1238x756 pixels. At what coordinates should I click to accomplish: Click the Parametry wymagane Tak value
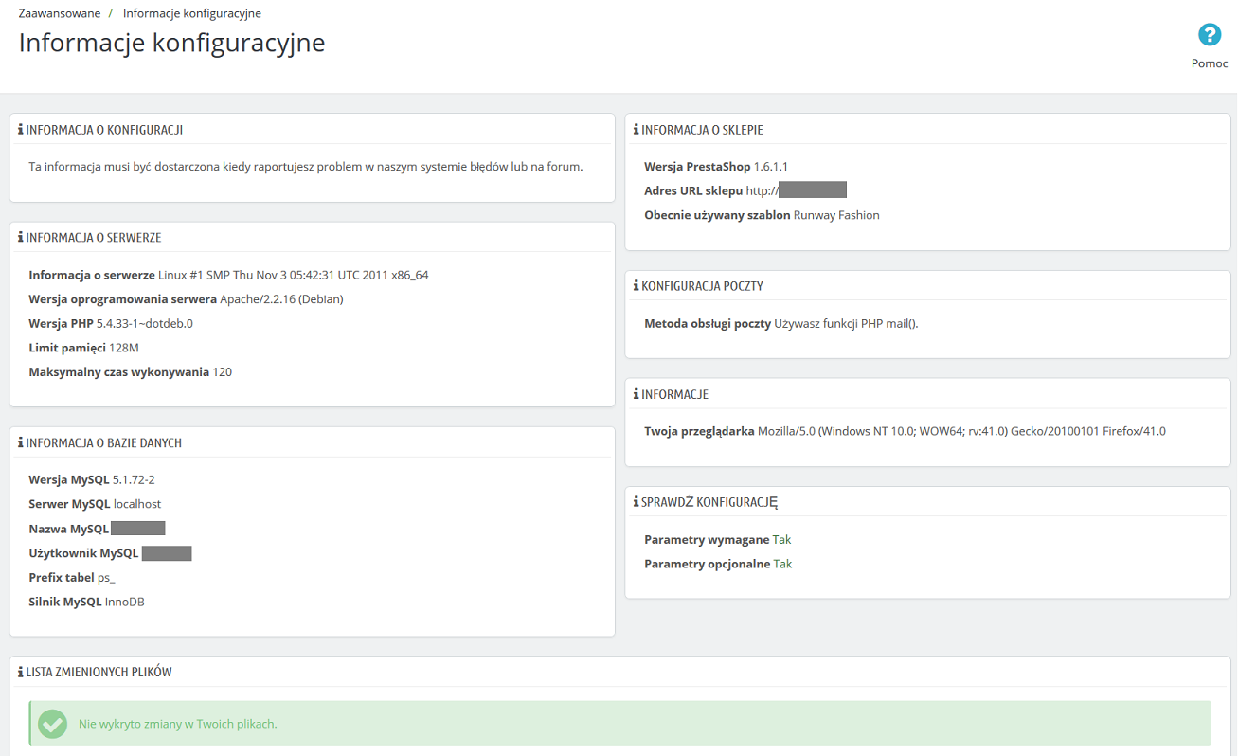(x=781, y=540)
